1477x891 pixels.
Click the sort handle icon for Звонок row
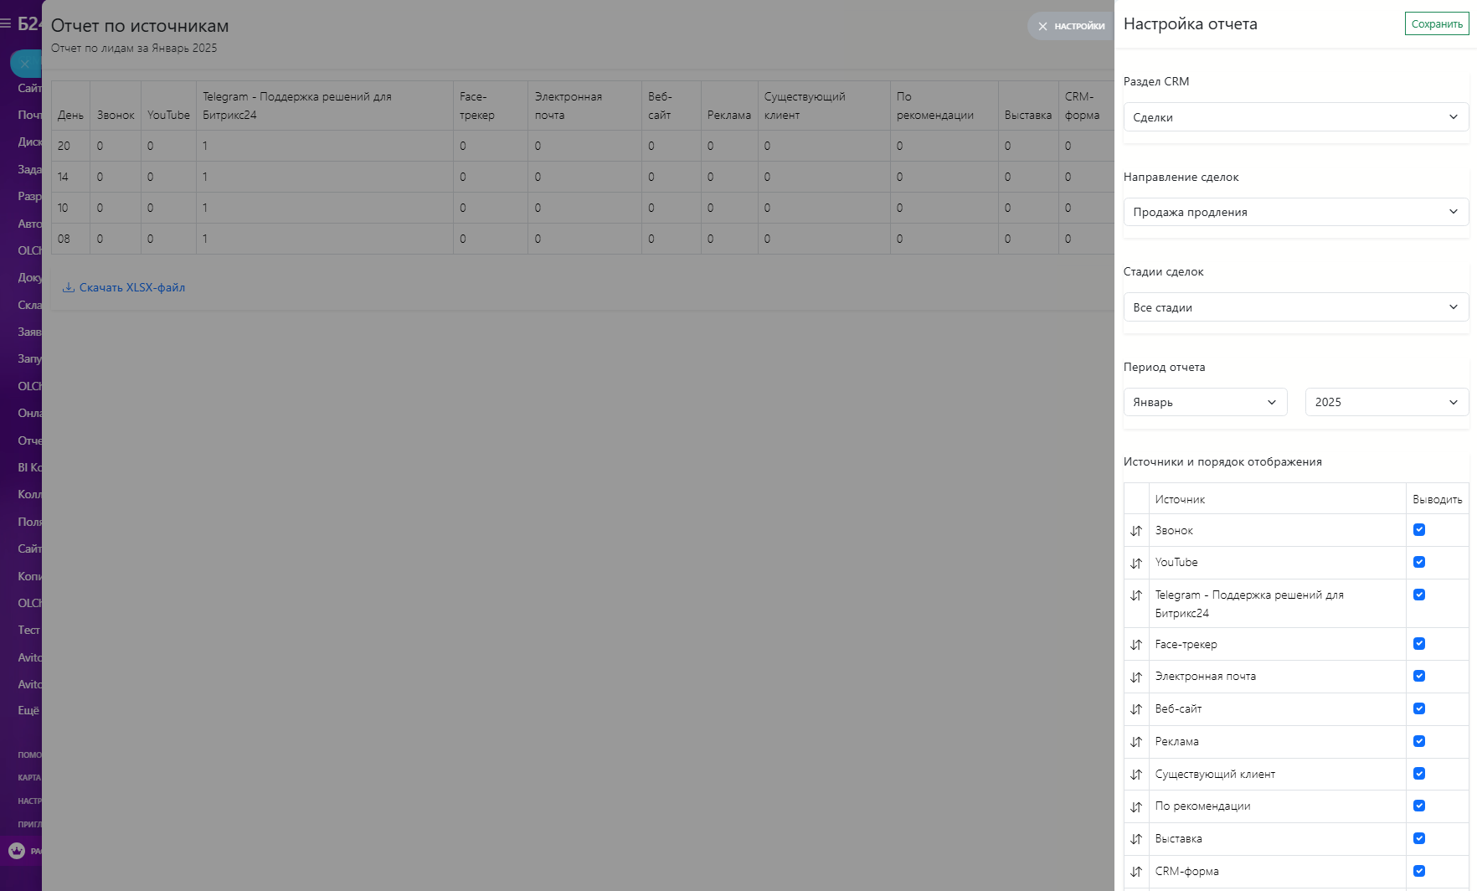[x=1136, y=531]
